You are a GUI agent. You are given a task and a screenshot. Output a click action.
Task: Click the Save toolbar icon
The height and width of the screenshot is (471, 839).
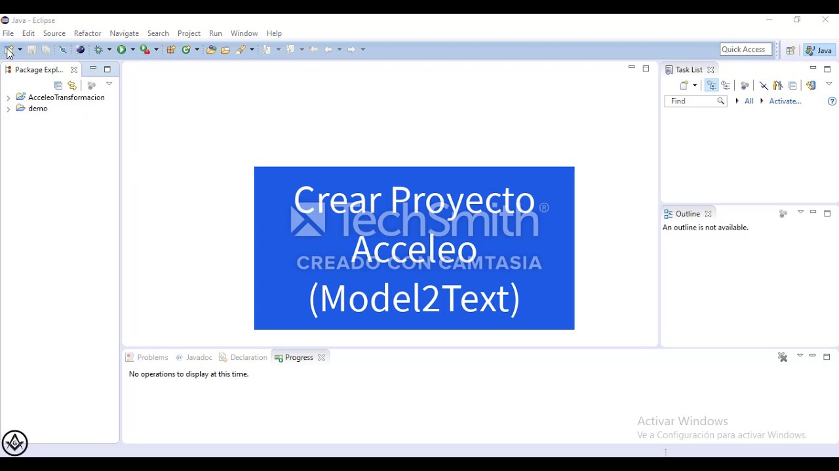click(x=31, y=50)
